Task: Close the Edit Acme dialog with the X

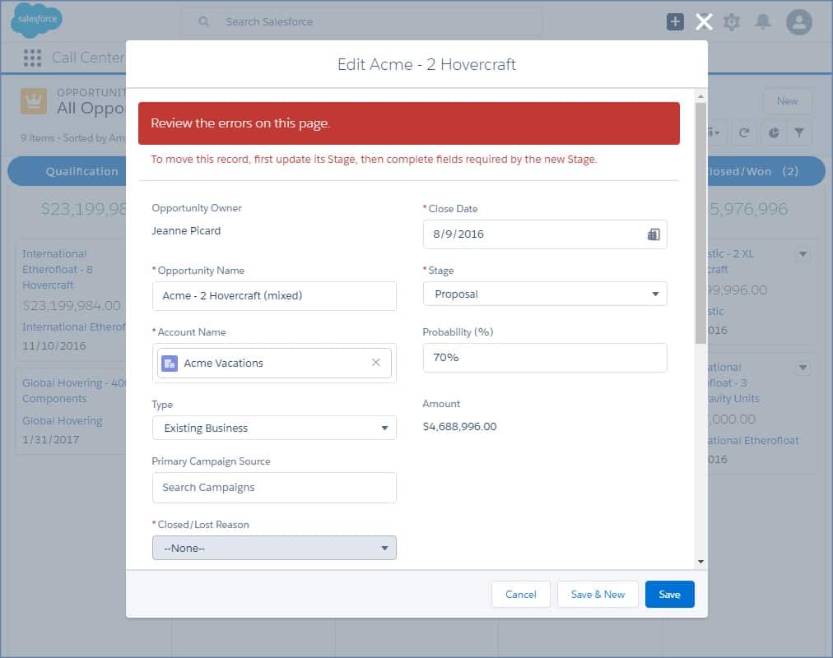Action: (704, 21)
